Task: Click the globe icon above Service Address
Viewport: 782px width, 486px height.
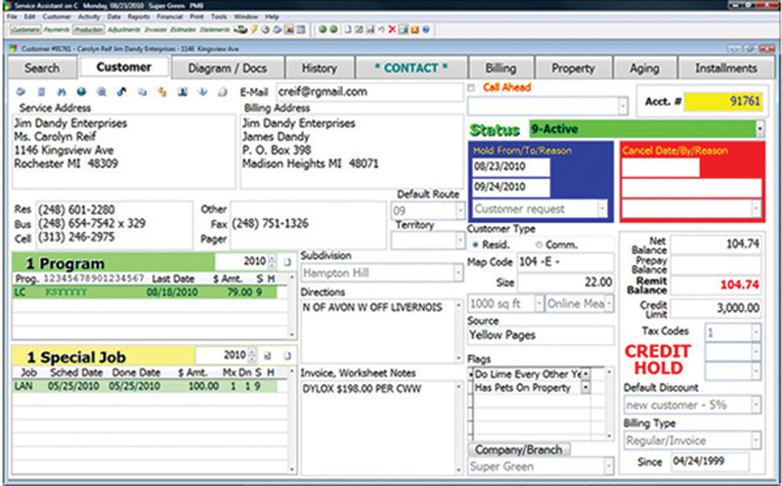Action: click(x=81, y=92)
